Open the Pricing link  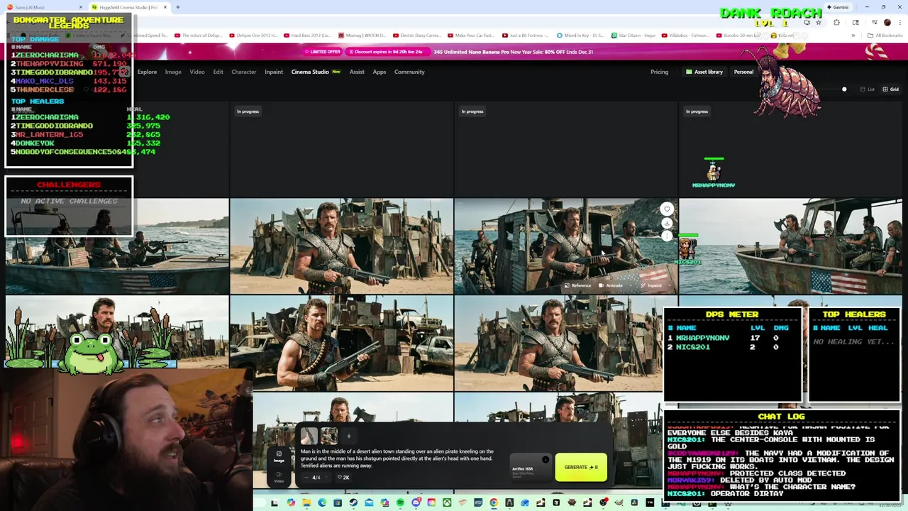[659, 72]
